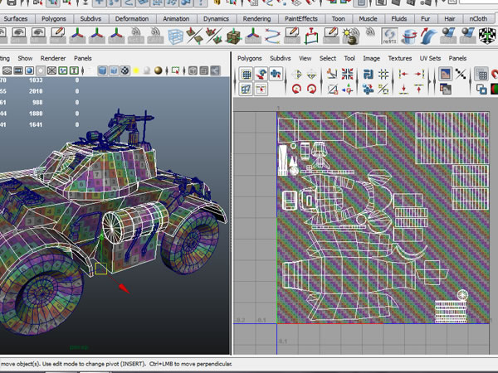
Task: Click the red X-axis move manipulator arrow
Action: (x=124, y=288)
